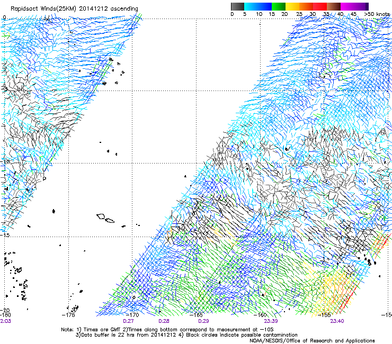Click the legend tick label '40'
392x344 pixels.
(340, 14)
